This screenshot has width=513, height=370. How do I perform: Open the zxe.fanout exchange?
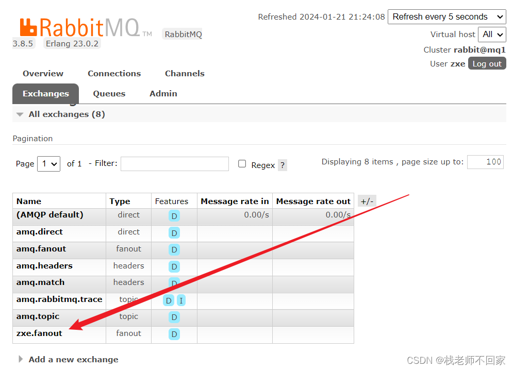click(x=39, y=333)
